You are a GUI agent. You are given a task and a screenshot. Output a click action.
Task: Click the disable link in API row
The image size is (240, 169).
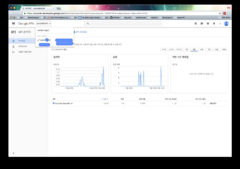(x=213, y=103)
